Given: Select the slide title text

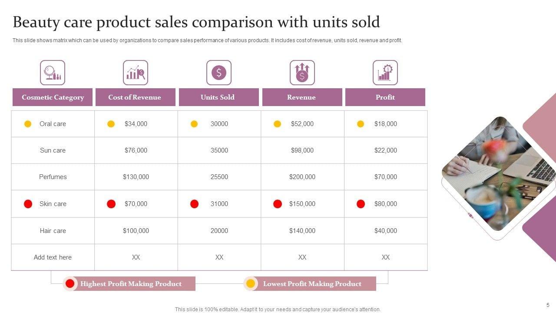Looking at the screenshot, I should 196,22.
